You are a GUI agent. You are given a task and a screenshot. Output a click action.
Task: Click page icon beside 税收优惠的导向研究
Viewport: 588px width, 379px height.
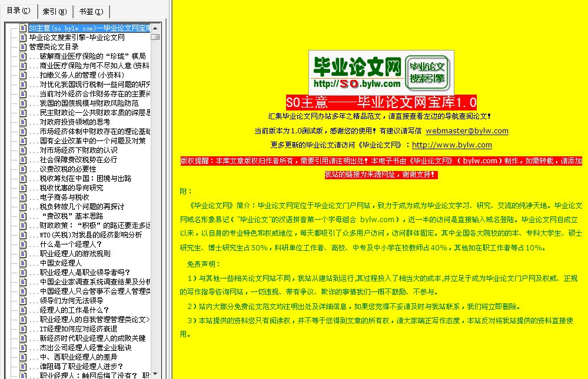coord(24,187)
